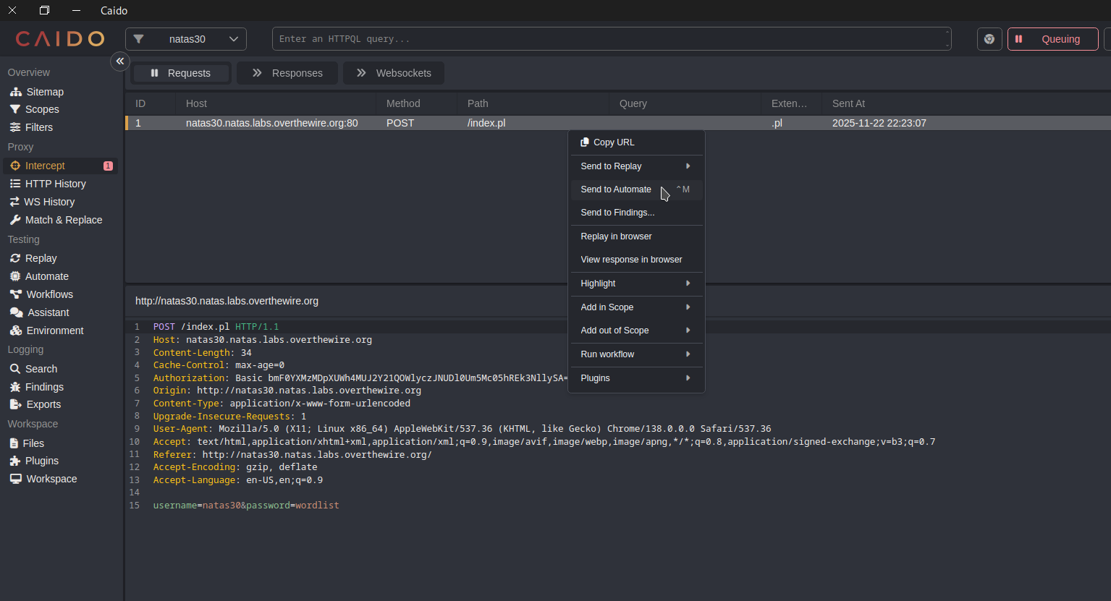Expand the Send to Replay submenu

[x=635, y=166]
